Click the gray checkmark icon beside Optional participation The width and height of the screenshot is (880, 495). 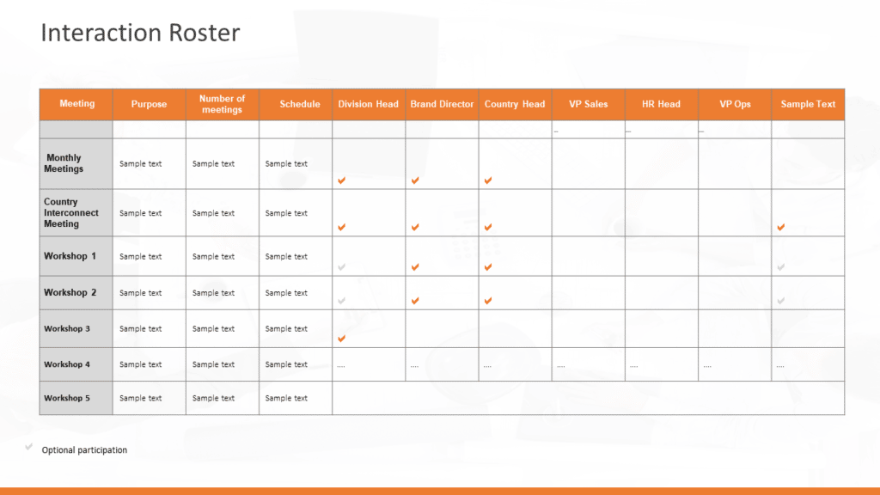(29, 448)
